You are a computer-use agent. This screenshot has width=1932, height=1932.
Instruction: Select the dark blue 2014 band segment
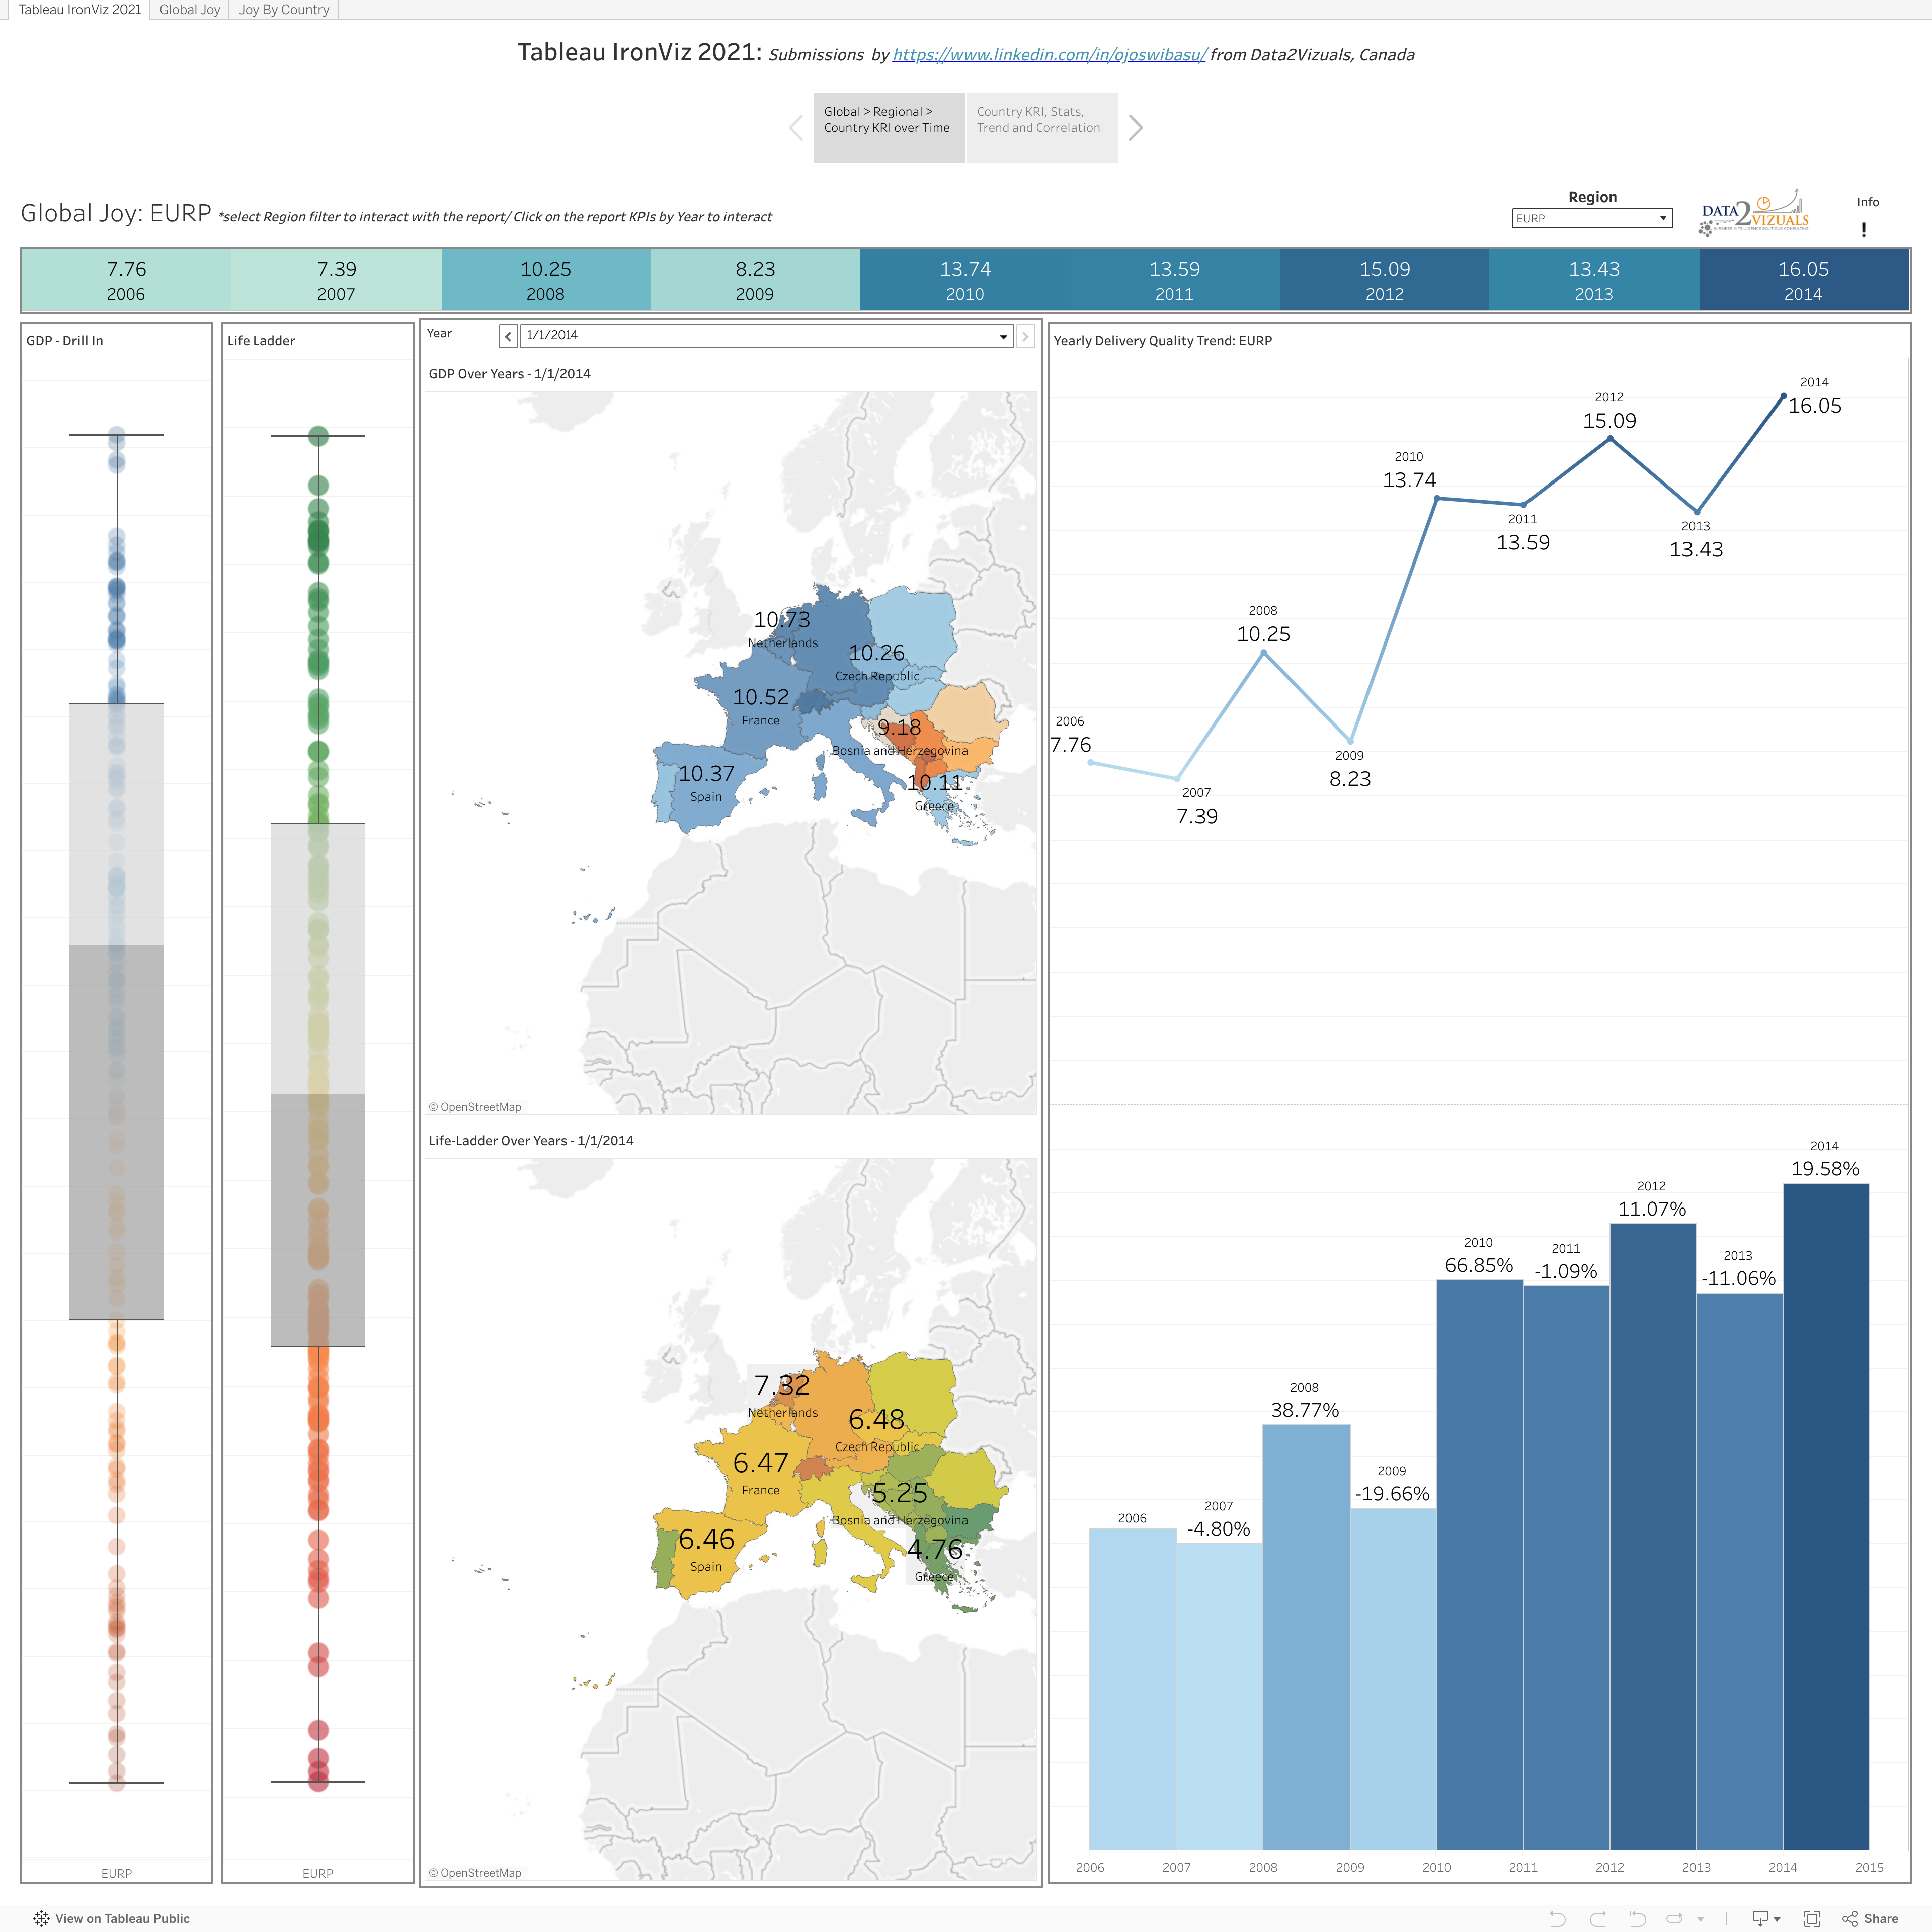point(1803,281)
